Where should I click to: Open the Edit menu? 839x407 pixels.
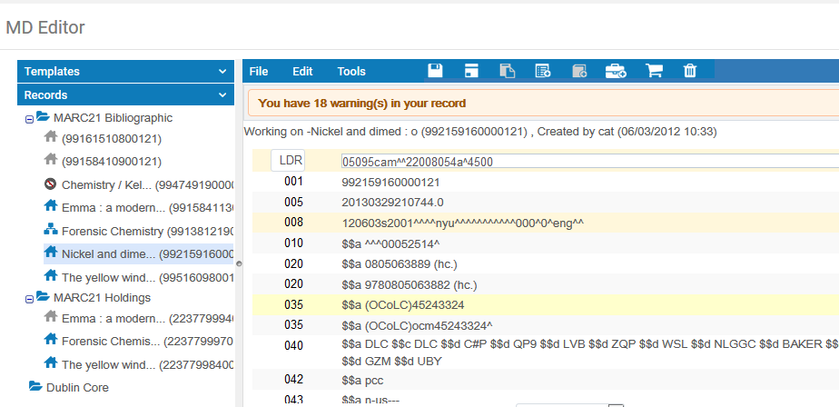(x=302, y=71)
